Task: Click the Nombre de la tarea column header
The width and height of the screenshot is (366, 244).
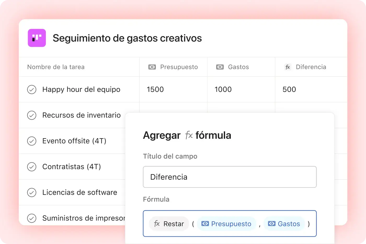Action: (x=56, y=67)
